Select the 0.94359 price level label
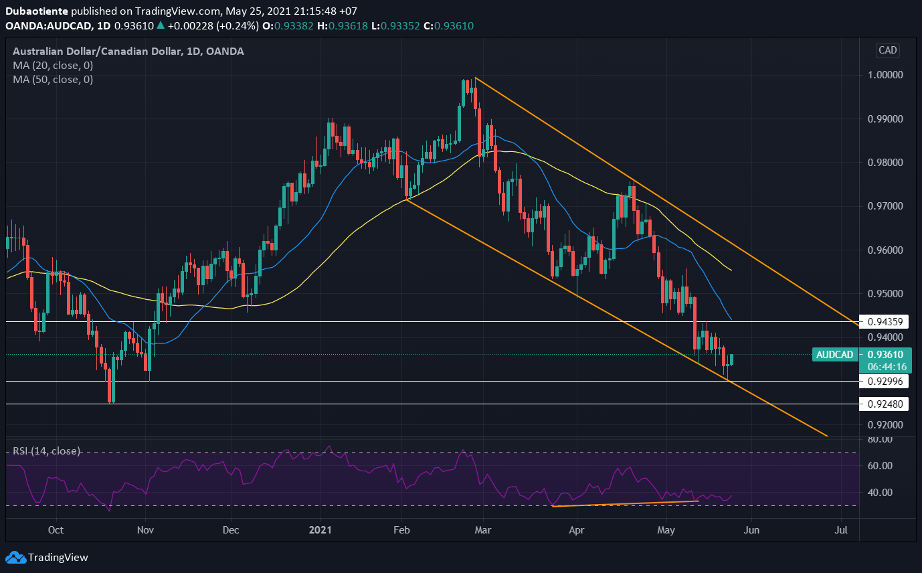The width and height of the screenshot is (922, 573). [x=885, y=322]
